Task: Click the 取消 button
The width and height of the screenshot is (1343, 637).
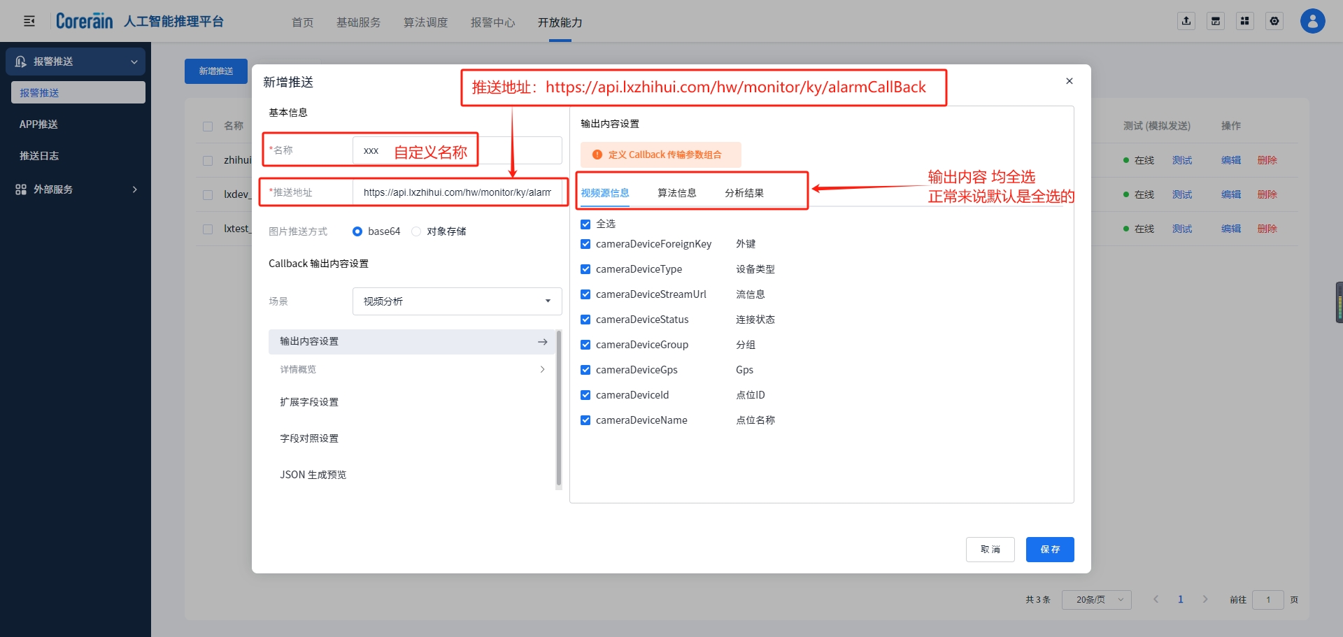Action: click(990, 550)
